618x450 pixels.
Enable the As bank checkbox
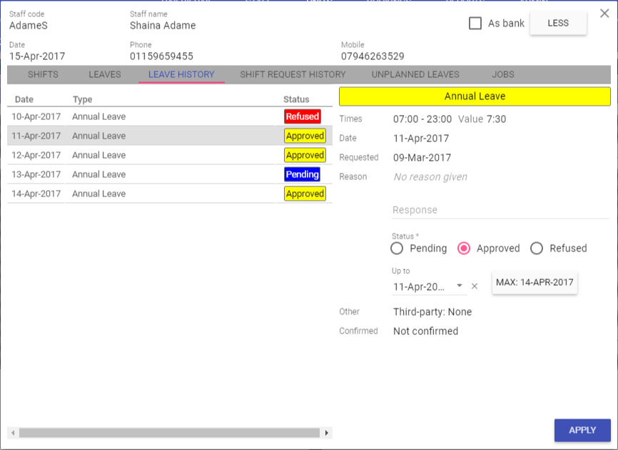[475, 23]
